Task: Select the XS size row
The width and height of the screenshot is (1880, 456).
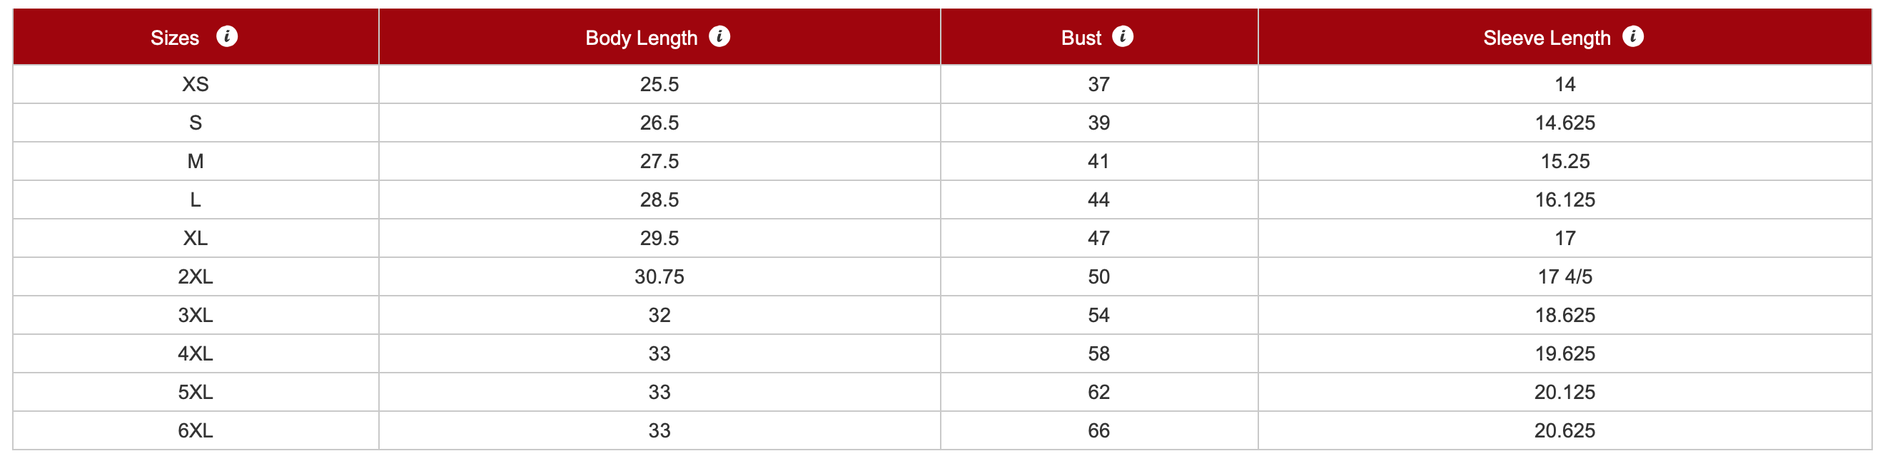Action: pyautogui.click(x=942, y=85)
